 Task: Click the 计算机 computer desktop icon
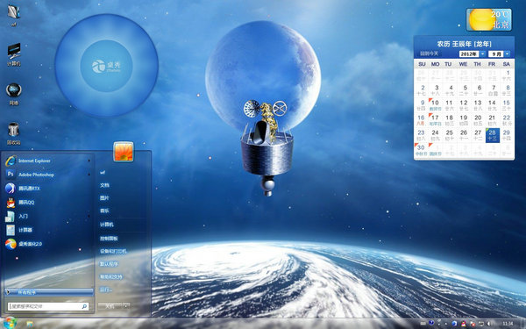click(x=14, y=54)
